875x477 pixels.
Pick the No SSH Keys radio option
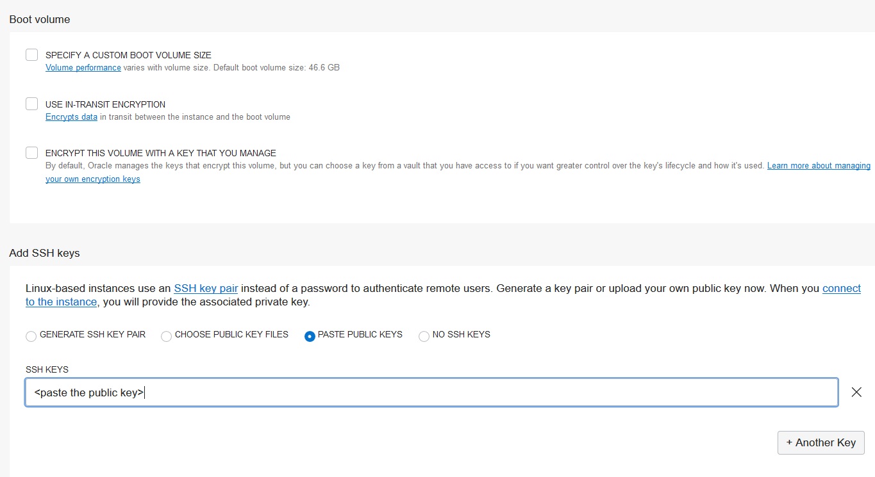tap(424, 336)
